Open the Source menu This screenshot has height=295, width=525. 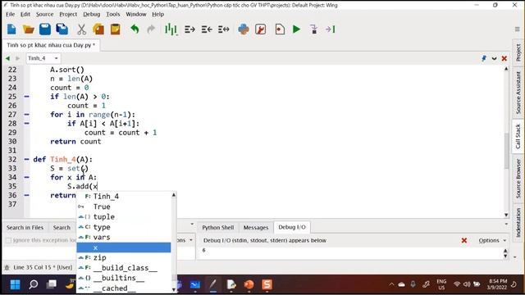click(44, 15)
